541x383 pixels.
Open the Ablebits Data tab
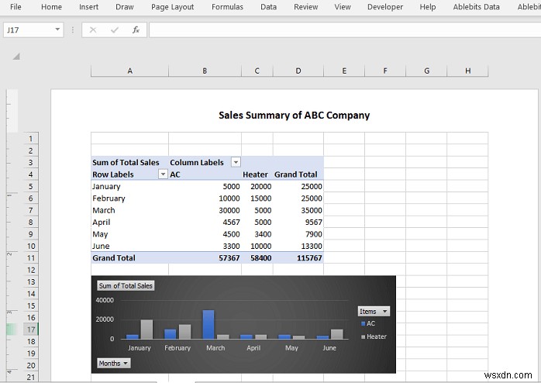476,7
